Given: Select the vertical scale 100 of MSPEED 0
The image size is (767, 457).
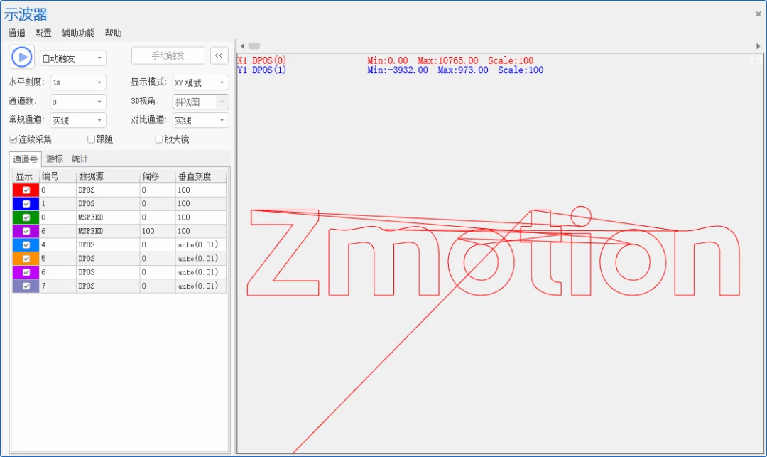Looking at the screenshot, I should 200,217.
